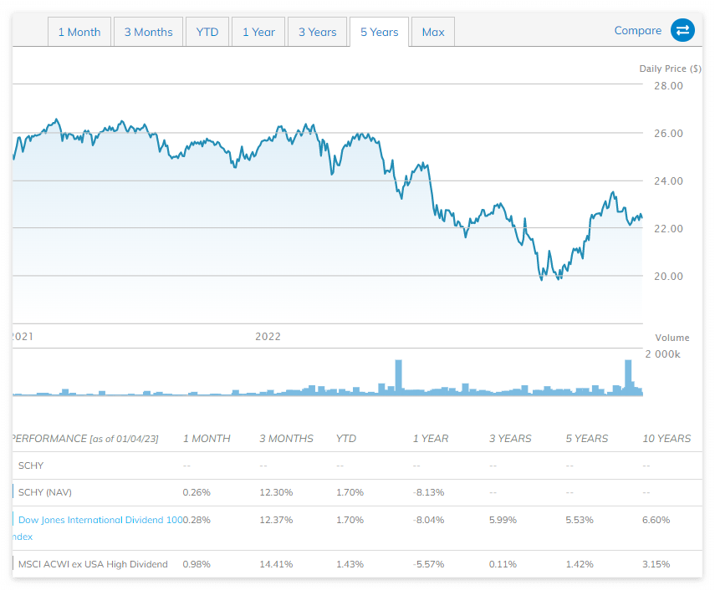
Task: Click the Compare swap arrows icon
Action: point(682,30)
